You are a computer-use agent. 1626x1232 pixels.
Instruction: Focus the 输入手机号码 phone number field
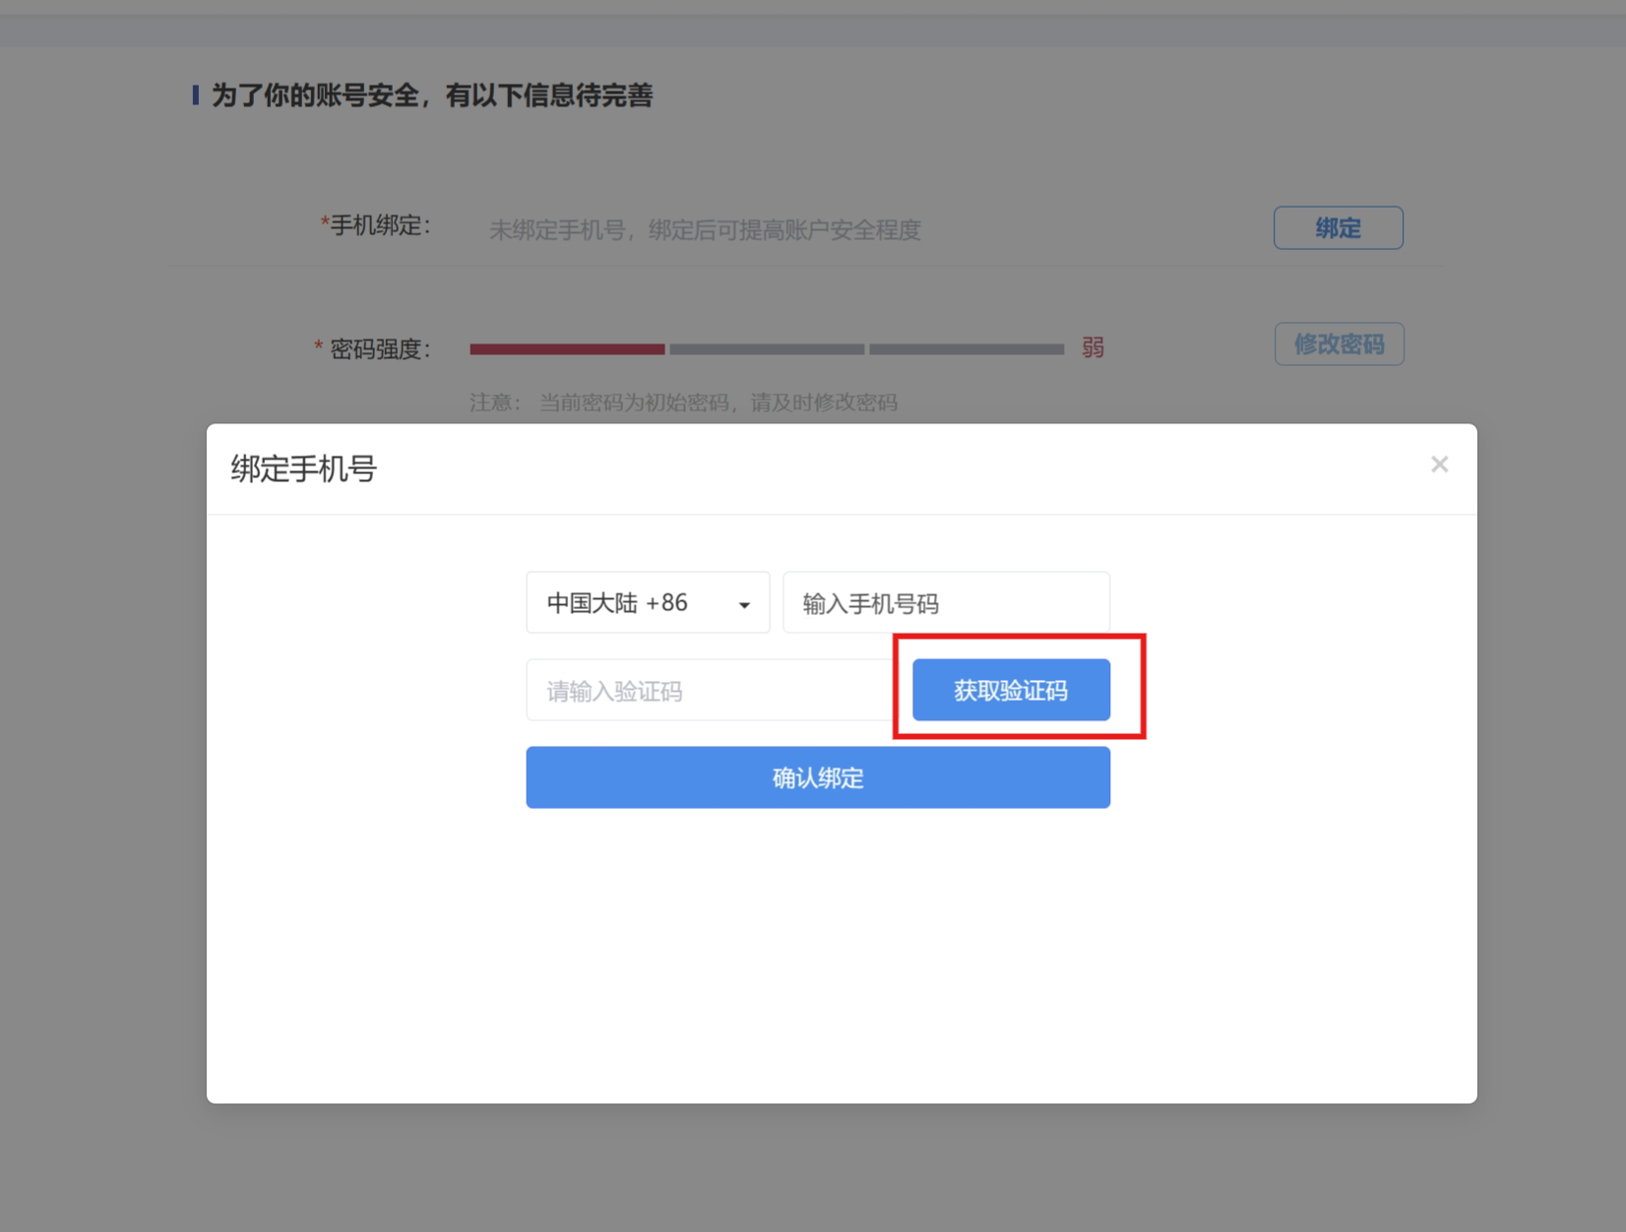pos(946,602)
